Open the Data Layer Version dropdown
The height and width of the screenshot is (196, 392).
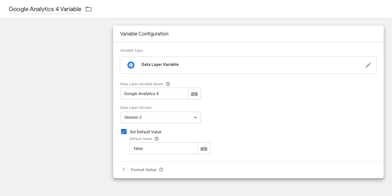161,118
